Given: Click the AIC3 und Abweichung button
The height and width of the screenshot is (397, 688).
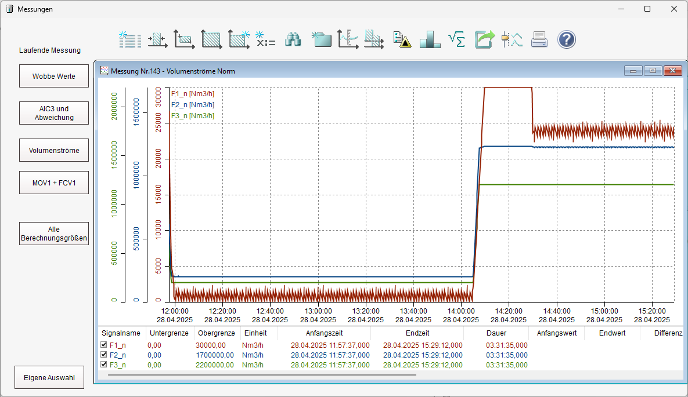Looking at the screenshot, I should (54, 113).
